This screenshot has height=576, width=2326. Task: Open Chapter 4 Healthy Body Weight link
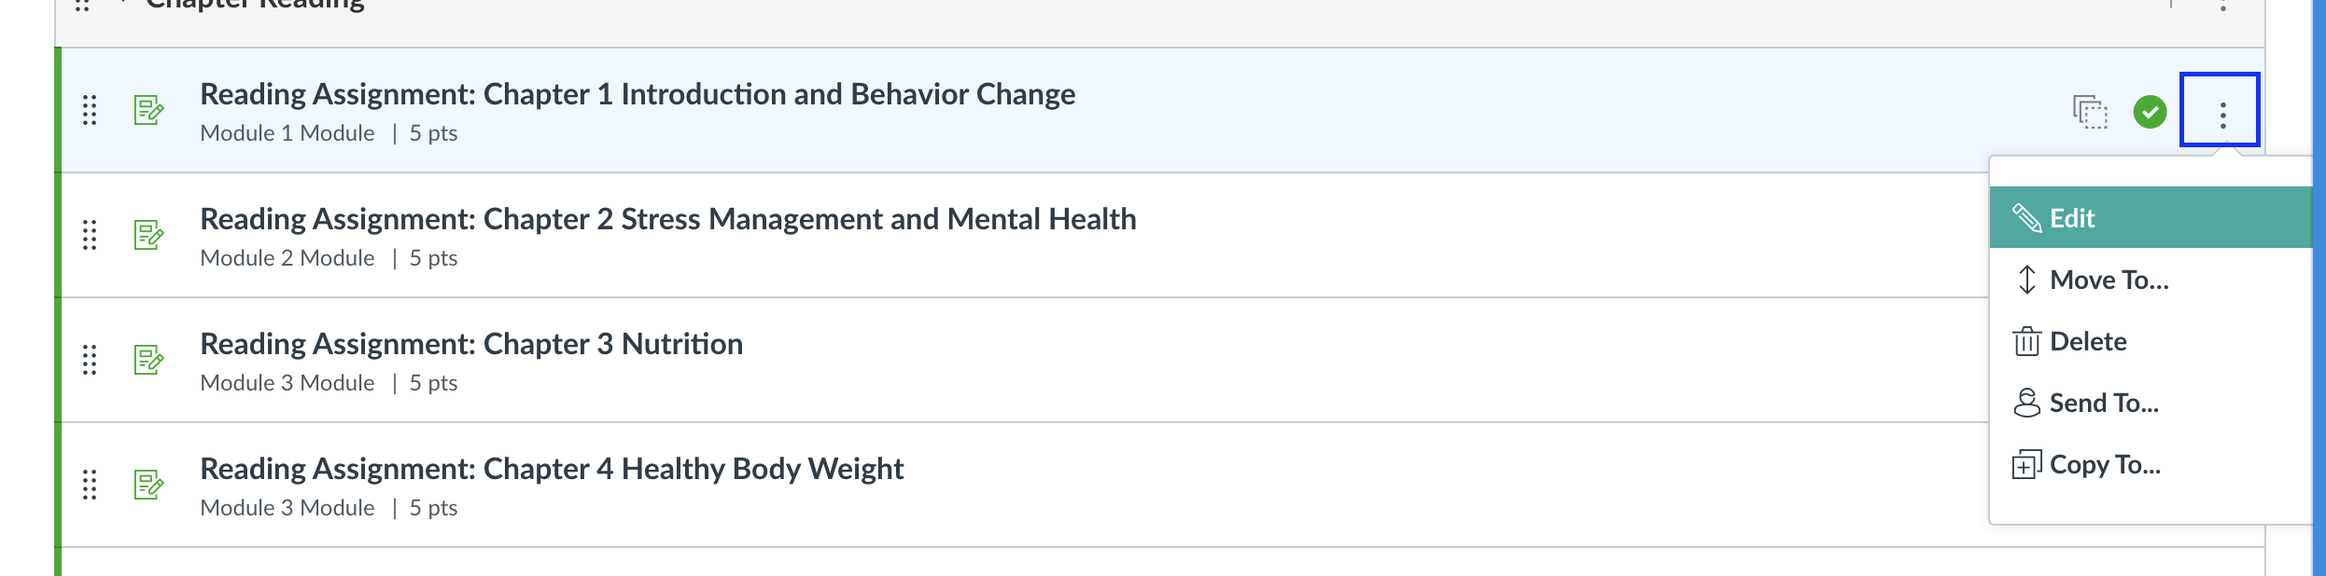[x=552, y=469]
